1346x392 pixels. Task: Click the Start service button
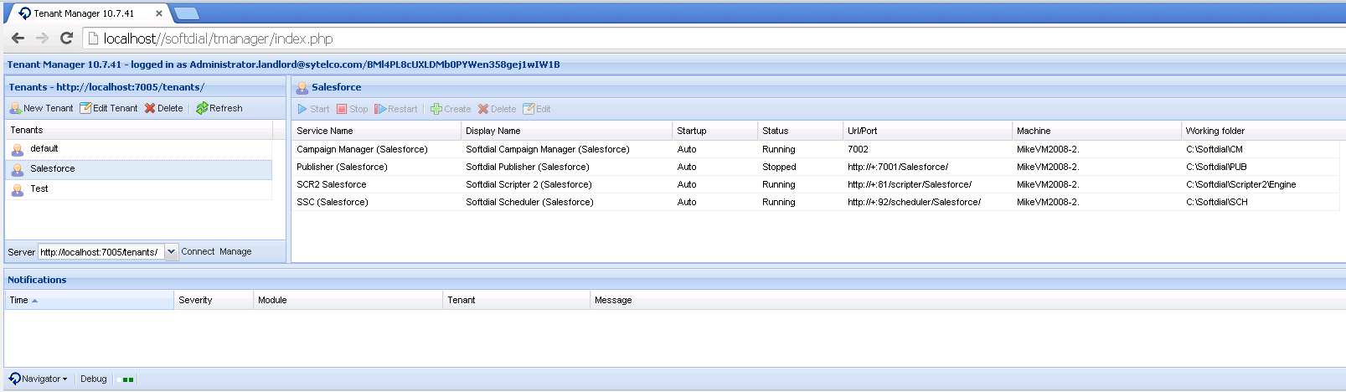coord(313,109)
